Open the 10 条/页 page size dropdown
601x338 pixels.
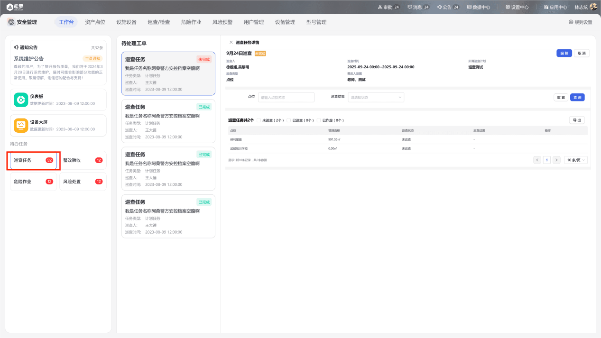pyautogui.click(x=576, y=160)
